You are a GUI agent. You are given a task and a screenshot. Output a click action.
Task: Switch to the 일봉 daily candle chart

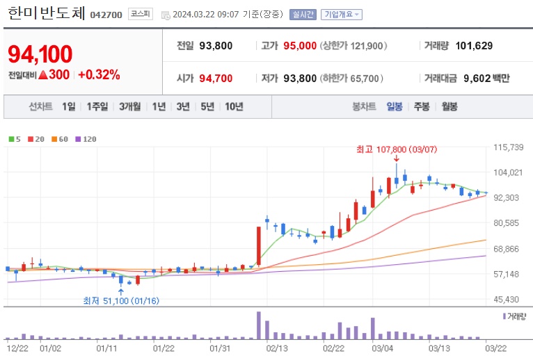395,106
